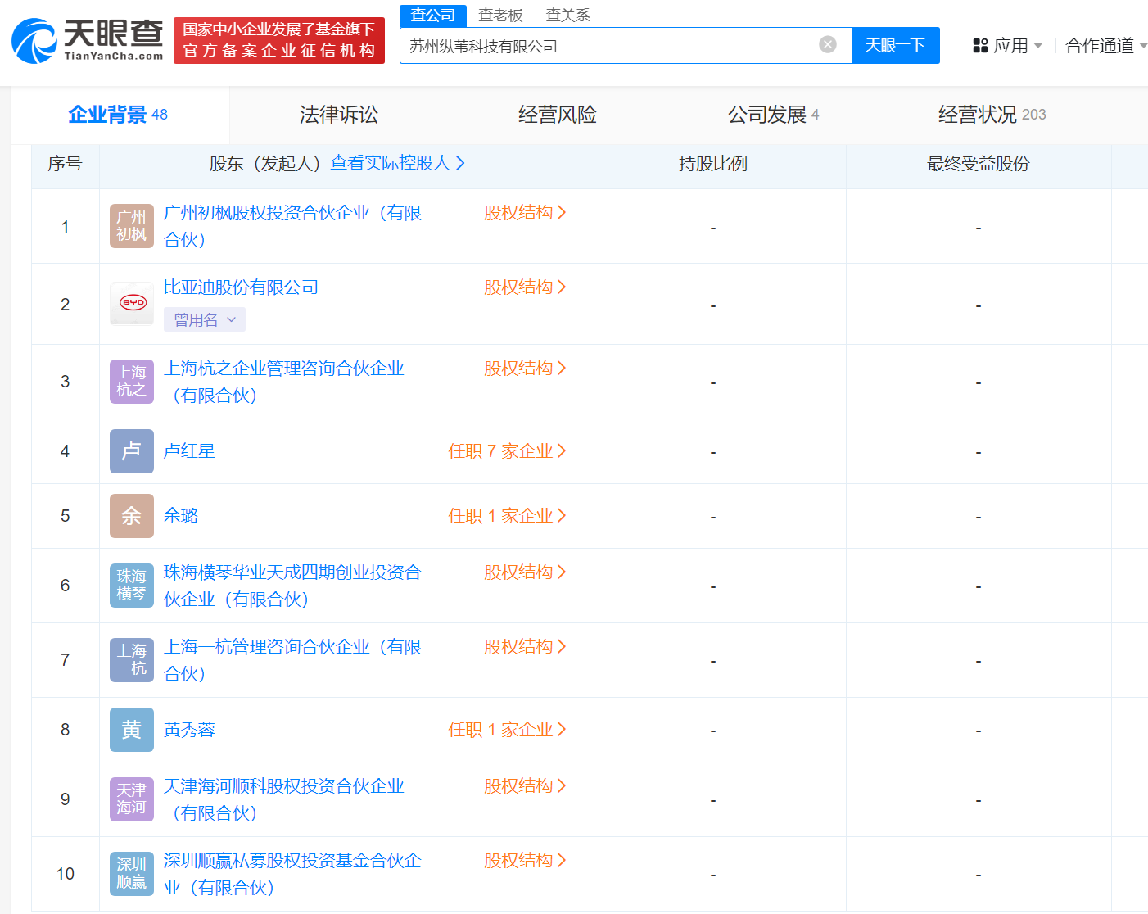
Task: Open 任职 1 家企业 for 黄秀蓉
Action: [507, 730]
